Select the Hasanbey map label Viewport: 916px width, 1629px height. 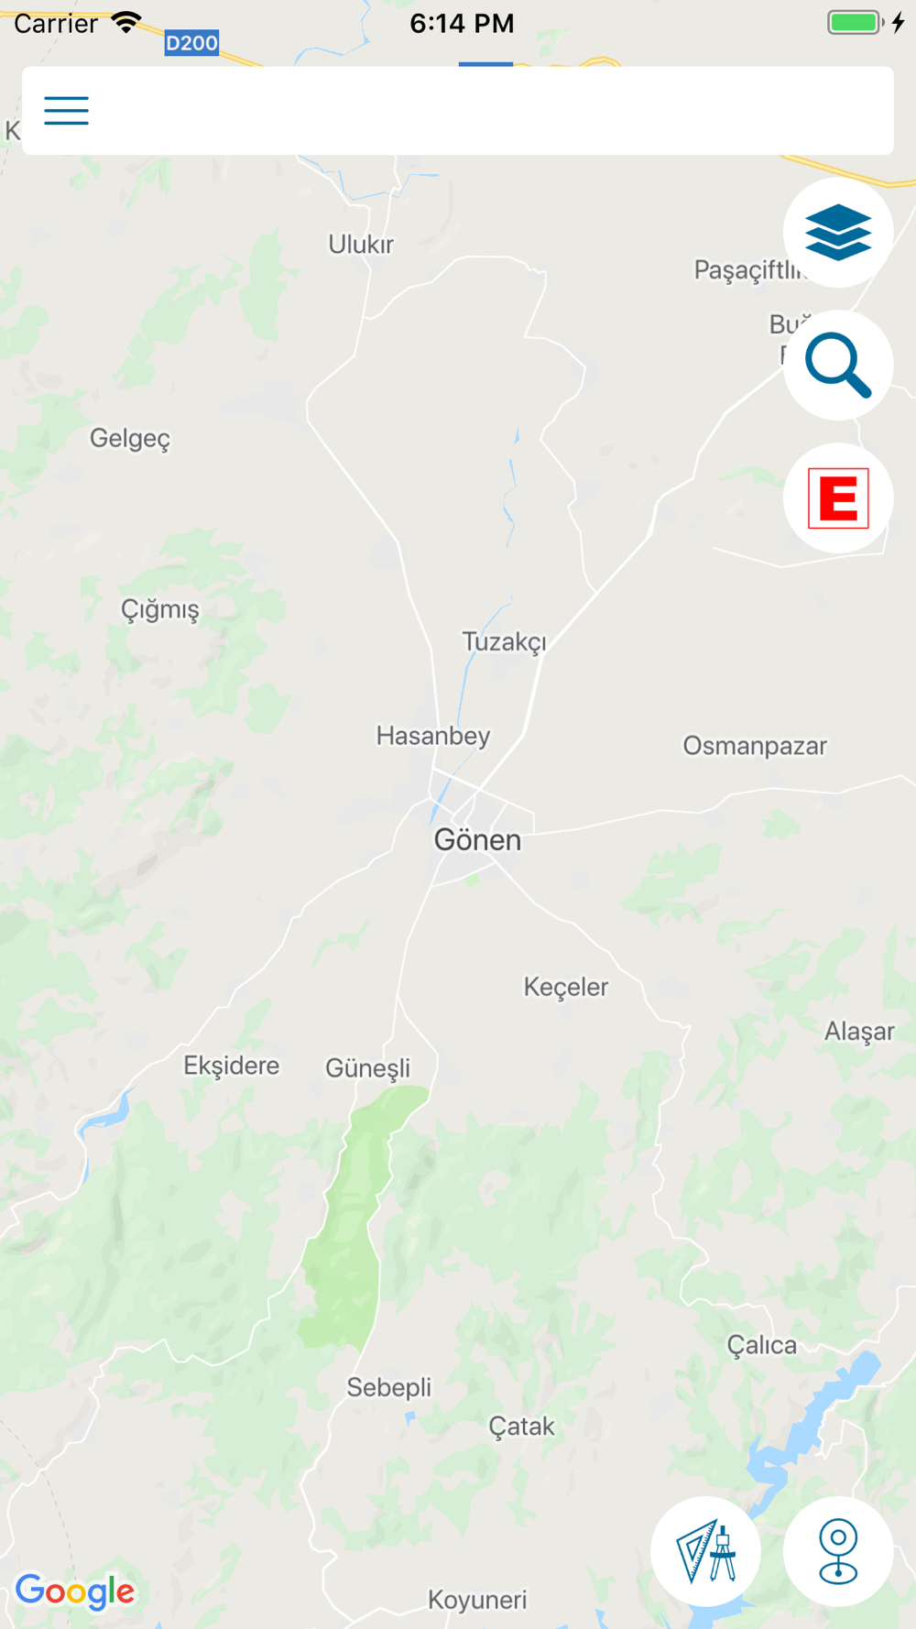click(x=433, y=736)
